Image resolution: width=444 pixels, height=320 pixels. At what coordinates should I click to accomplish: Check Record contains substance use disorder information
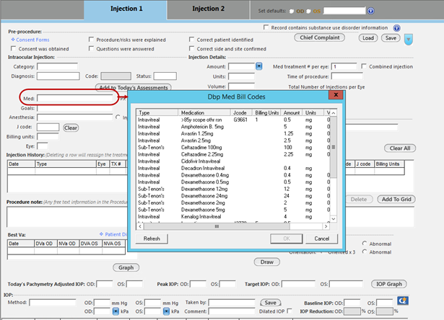[266, 27]
